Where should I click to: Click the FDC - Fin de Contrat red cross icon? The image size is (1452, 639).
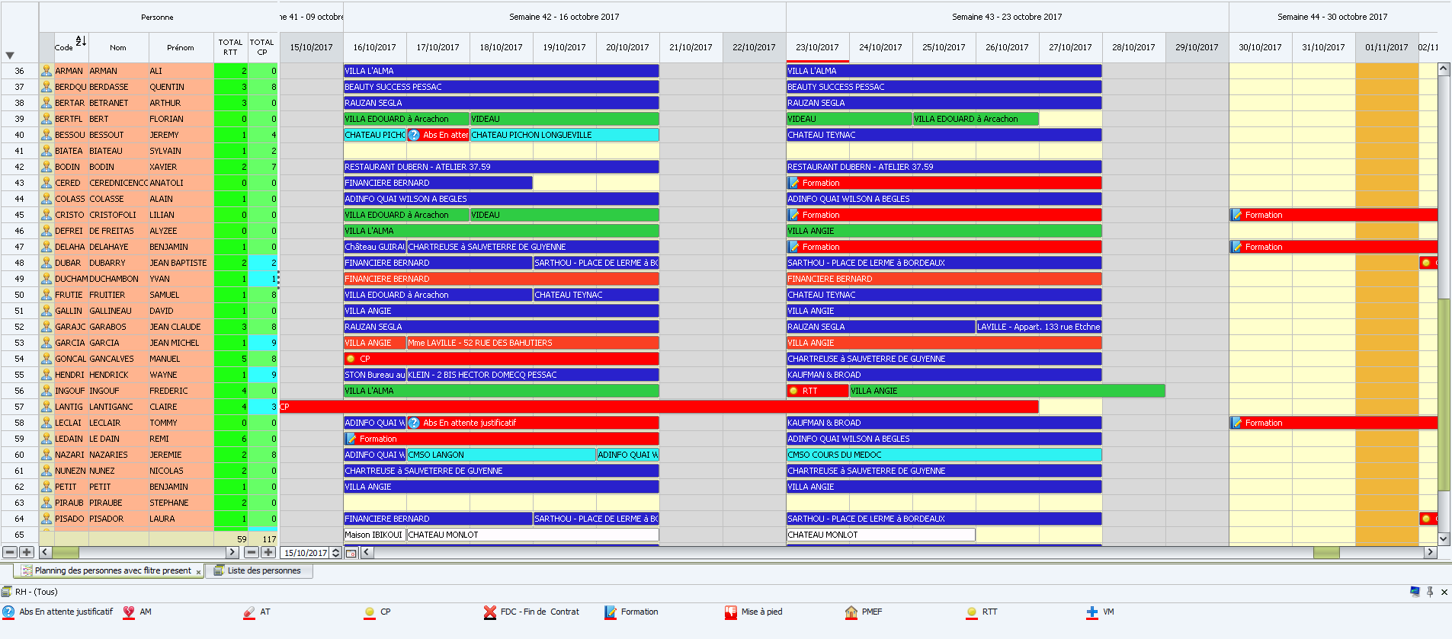(x=490, y=612)
